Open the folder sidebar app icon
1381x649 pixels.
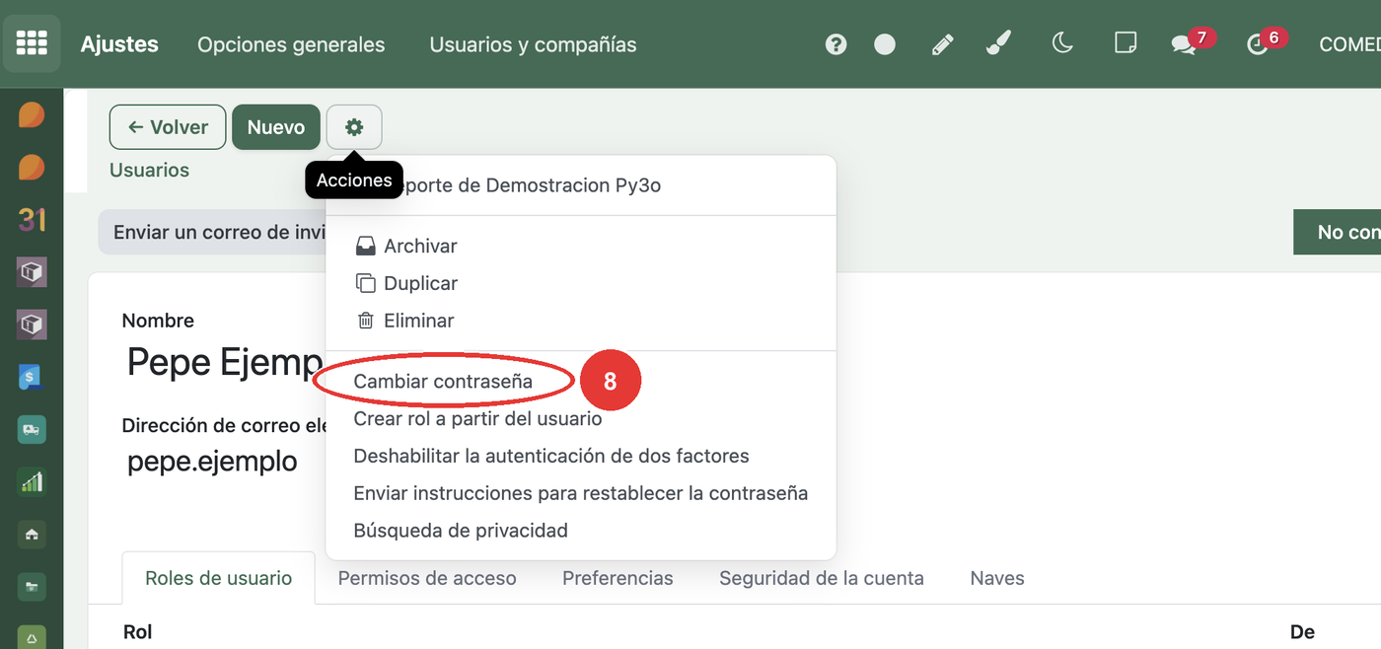coord(32,586)
